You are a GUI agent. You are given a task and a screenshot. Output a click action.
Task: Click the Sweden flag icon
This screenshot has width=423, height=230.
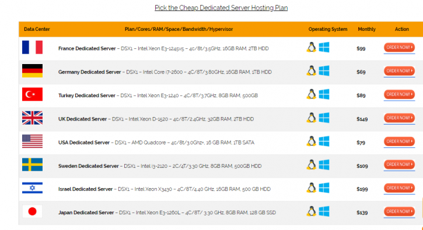coord(32,165)
